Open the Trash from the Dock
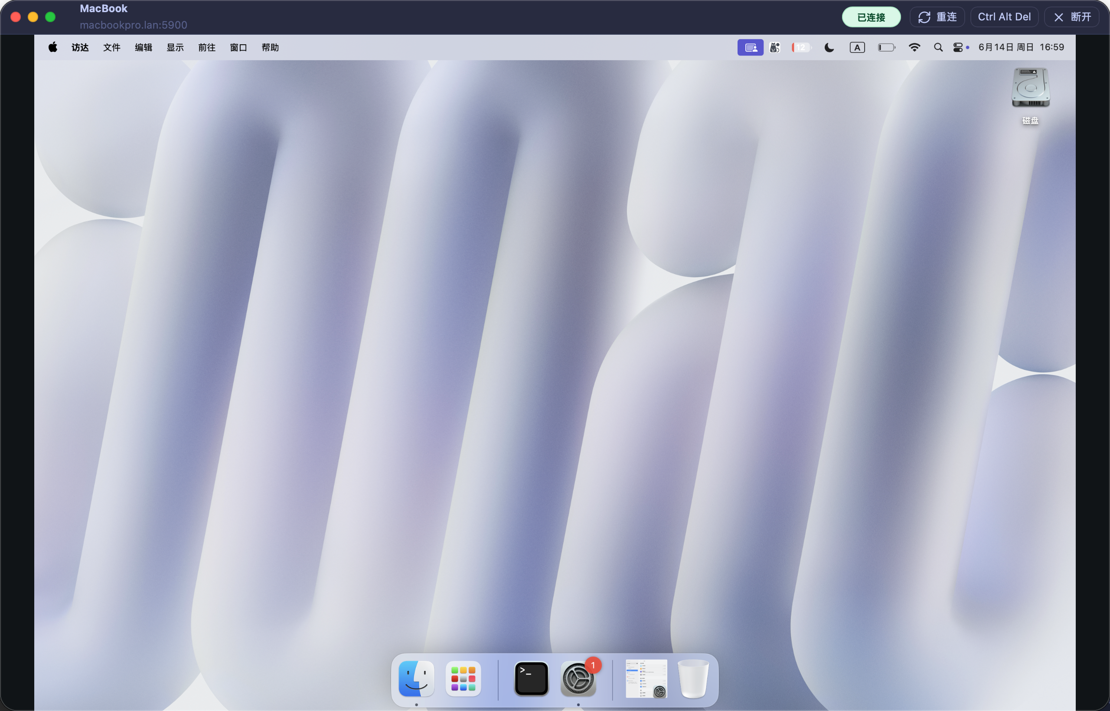The width and height of the screenshot is (1110, 711). point(693,678)
